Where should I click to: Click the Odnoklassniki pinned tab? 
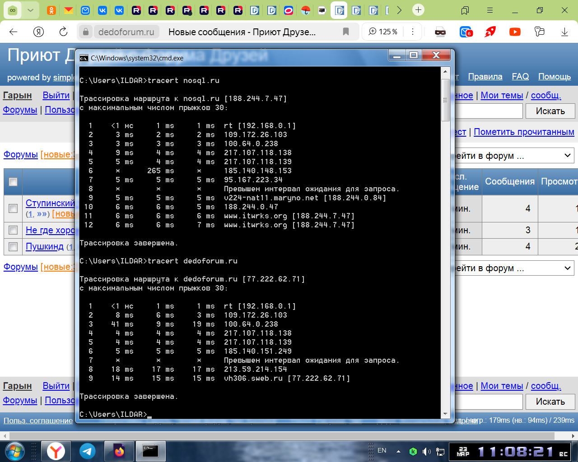click(x=51, y=10)
